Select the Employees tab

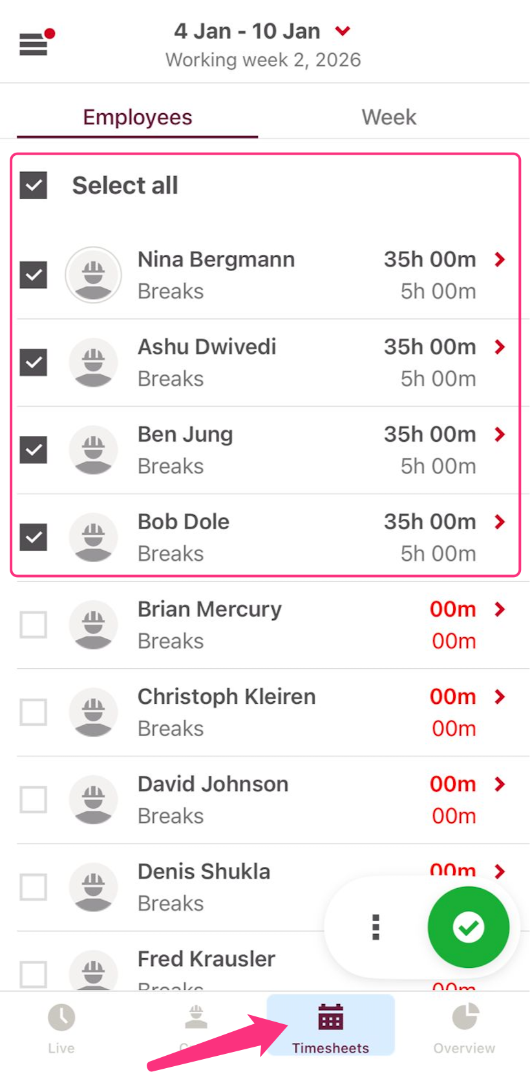tap(138, 117)
